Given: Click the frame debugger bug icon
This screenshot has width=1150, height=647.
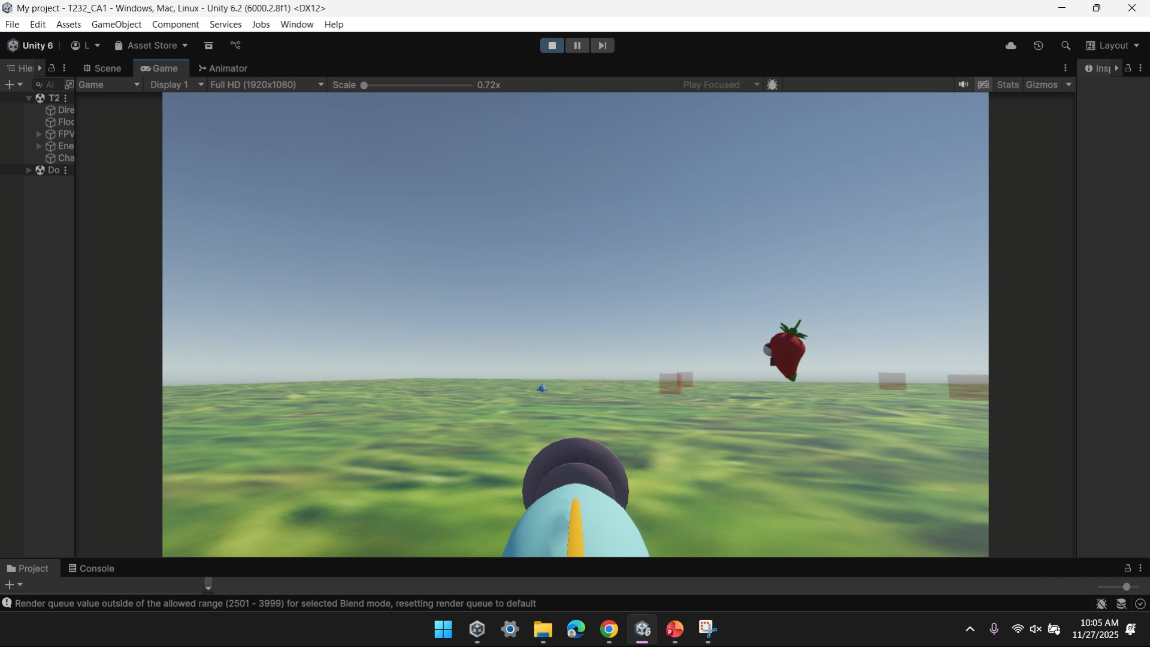Looking at the screenshot, I should [x=773, y=85].
